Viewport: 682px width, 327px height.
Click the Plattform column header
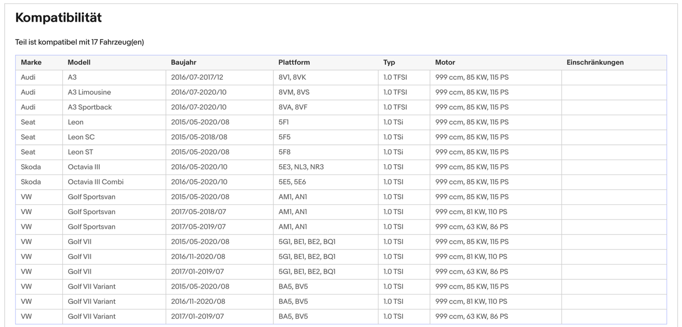coord(294,62)
